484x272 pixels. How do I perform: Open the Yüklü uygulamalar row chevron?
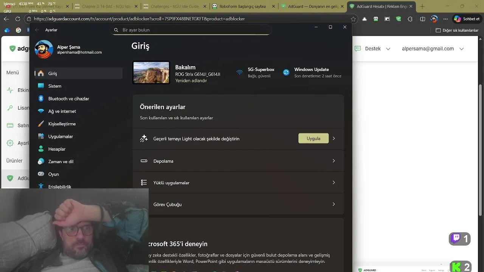click(334, 182)
